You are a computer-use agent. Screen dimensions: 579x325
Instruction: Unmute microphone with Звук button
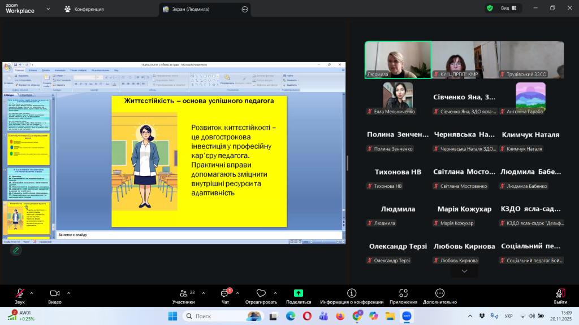pyautogui.click(x=20, y=293)
